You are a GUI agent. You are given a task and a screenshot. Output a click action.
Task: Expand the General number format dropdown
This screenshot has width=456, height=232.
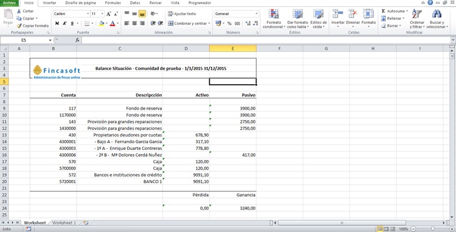click(256, 13)
